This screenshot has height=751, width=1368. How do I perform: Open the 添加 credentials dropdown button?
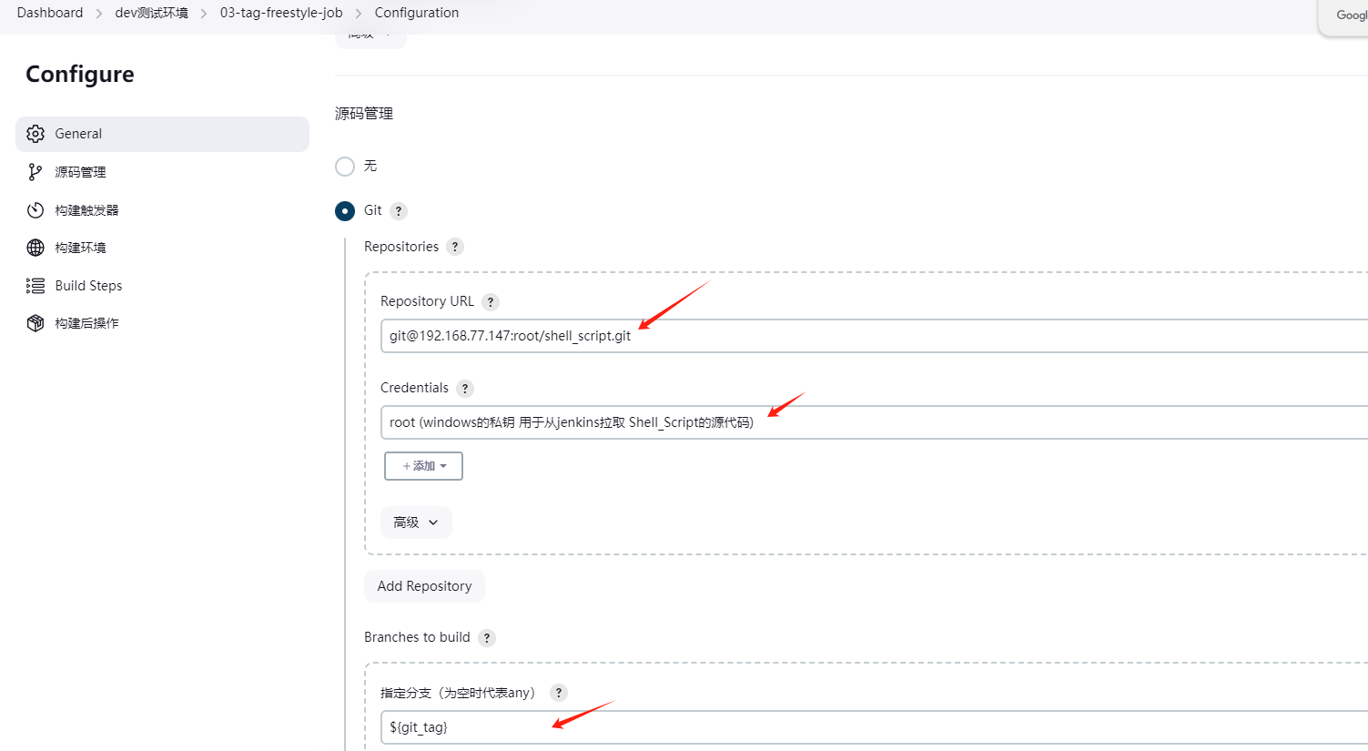click(423, 466)
